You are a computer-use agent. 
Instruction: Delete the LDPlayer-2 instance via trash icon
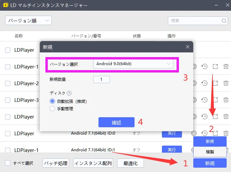pyautogui.click(x=226, y=83)
